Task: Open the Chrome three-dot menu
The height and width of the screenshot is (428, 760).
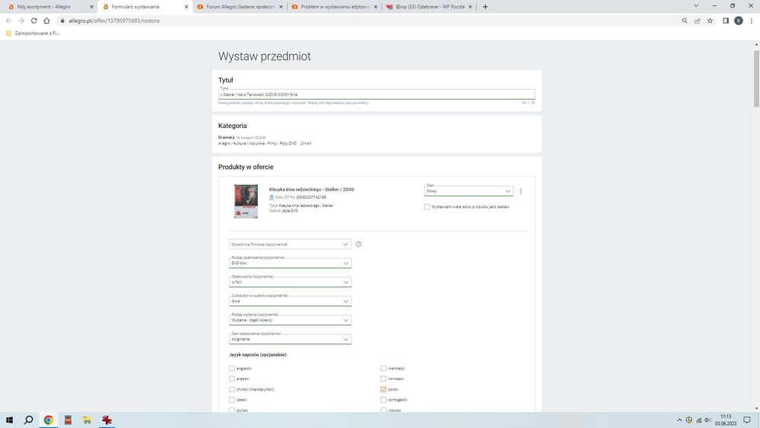Action: pos(752,21)
